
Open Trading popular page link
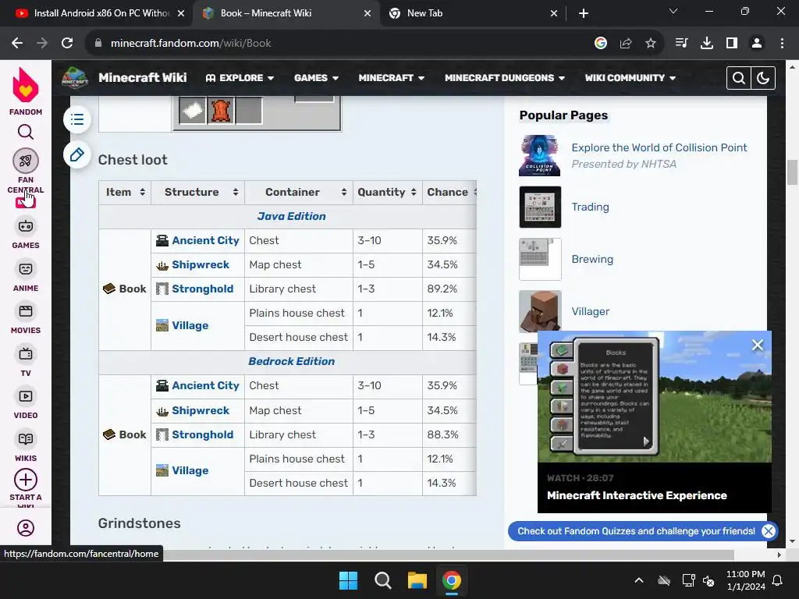[590, 207]
